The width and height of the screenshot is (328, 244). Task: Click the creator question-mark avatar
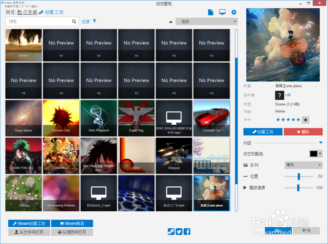point(279,95)
